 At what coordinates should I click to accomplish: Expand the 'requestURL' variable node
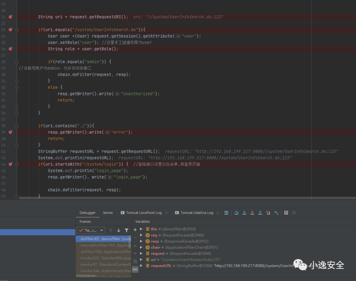(141, 265)
